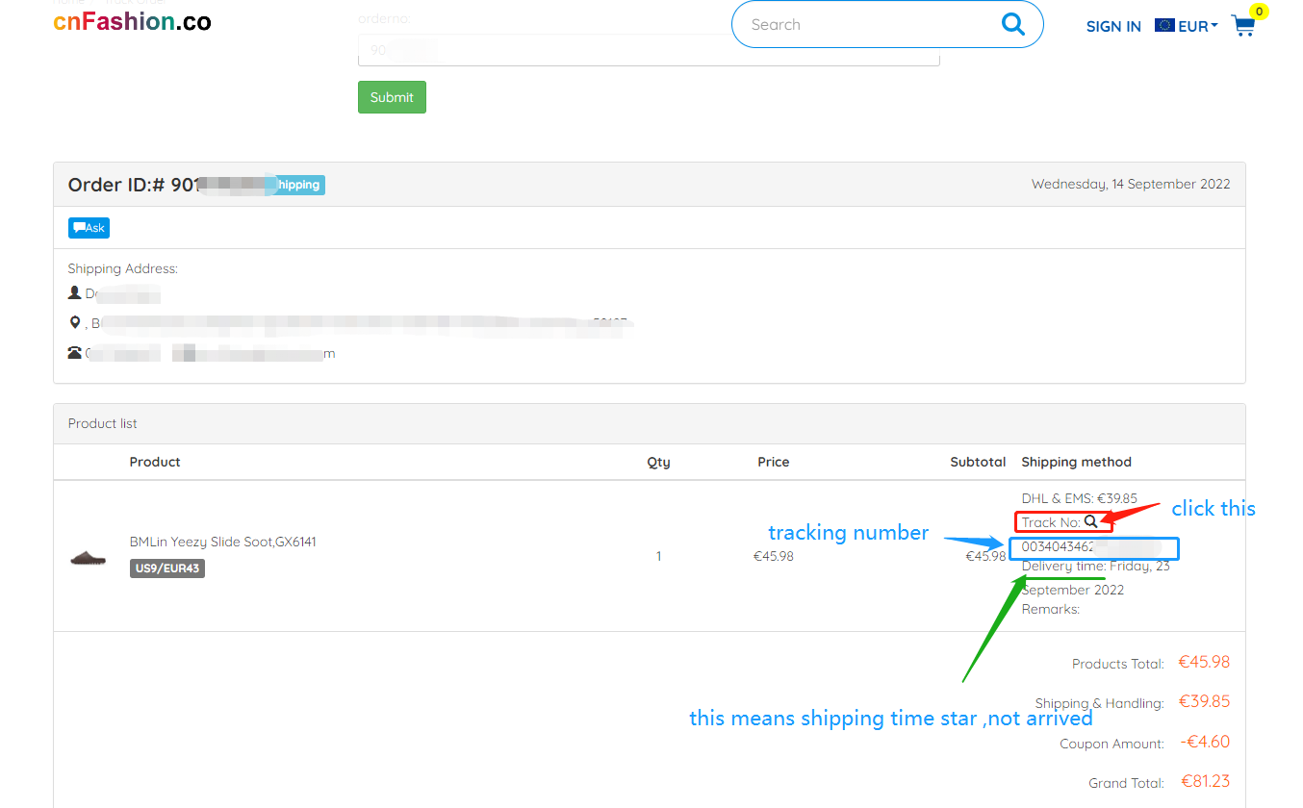The image size is (1303, 808).
Task: Click the Shipping & Handling value €39.85
Action: [1205, 701]
